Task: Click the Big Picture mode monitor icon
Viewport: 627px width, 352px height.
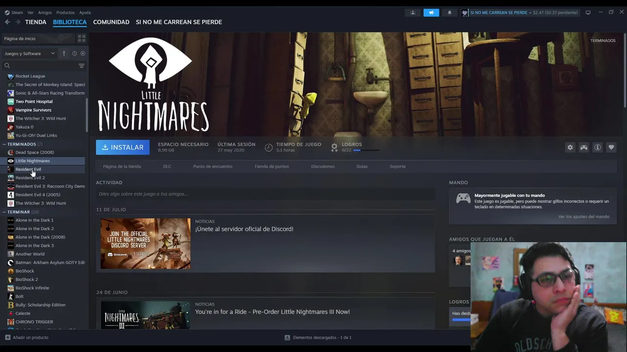Action: [x=588, y=12]
